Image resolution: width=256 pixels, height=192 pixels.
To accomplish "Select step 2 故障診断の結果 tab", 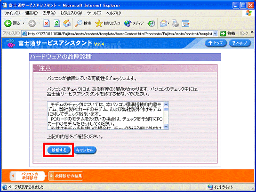I will click(x=65, y=176).
